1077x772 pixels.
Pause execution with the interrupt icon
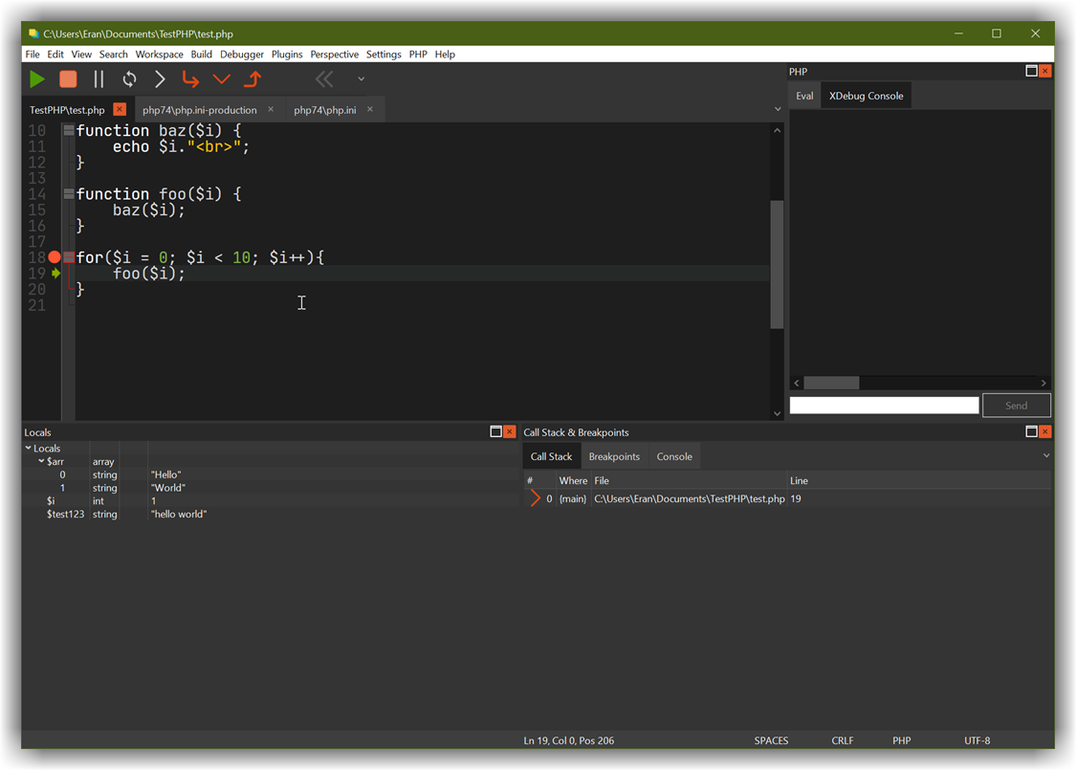[99, 79]
